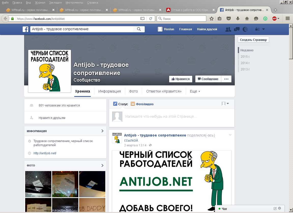The width and height of the screenshot is (293, 213).
Task: Go to browser home page icon
Action: pyautogui.click(x=247, y=19)
